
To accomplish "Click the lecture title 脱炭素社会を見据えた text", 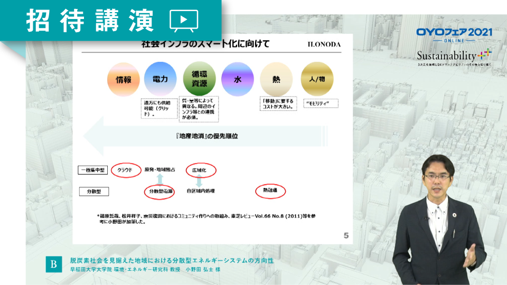I will coord(172,260).
